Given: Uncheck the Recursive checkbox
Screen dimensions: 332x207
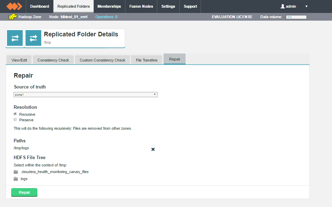Looking at the screenshot, I should (15, 114).
